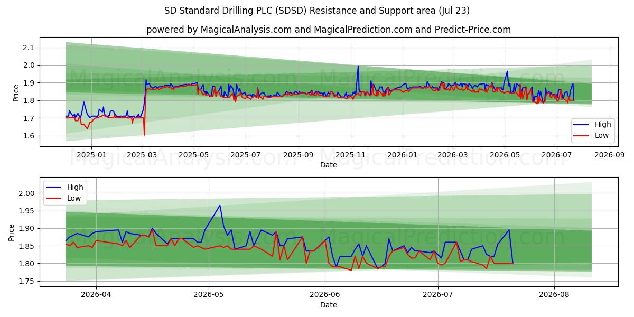Click the 2025-07 tick label
Viewport: 634px width, 317px height.
[246, 155]
